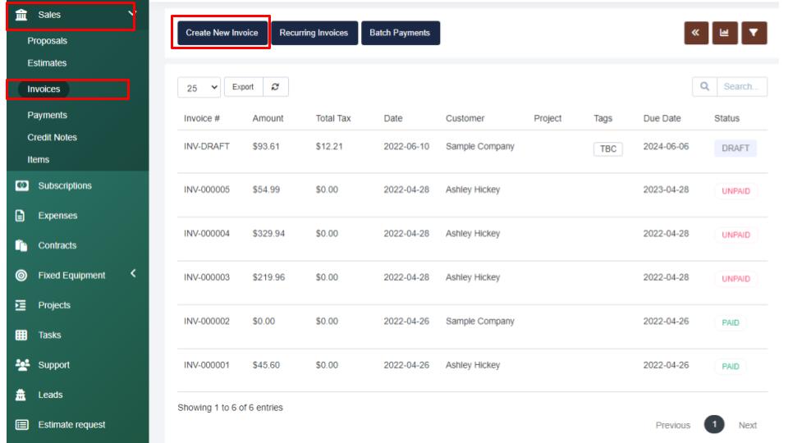The width and height of the screenshot is (788, 443).
Task: Click the chart statistics icon button
Action: tap(724, 33)
